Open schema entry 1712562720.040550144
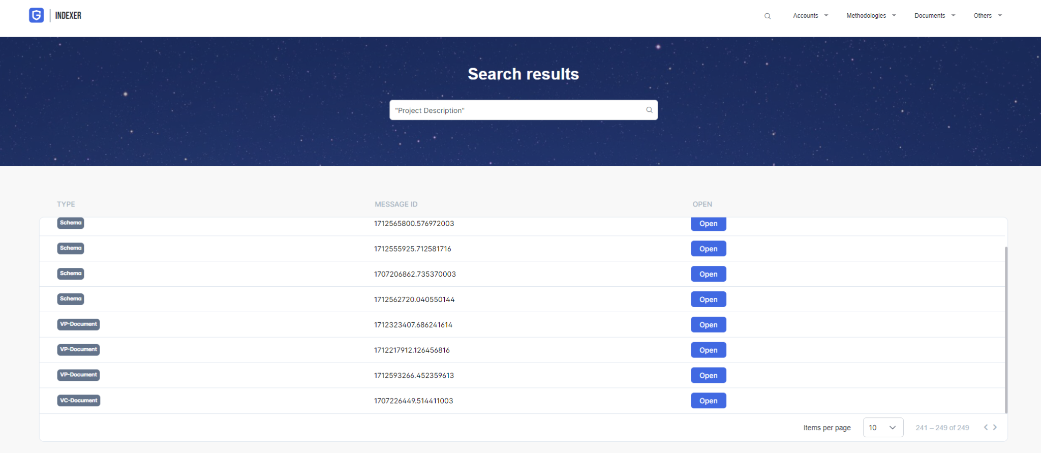The width and height of the screenshot is (1041, 453). [708, 299]
